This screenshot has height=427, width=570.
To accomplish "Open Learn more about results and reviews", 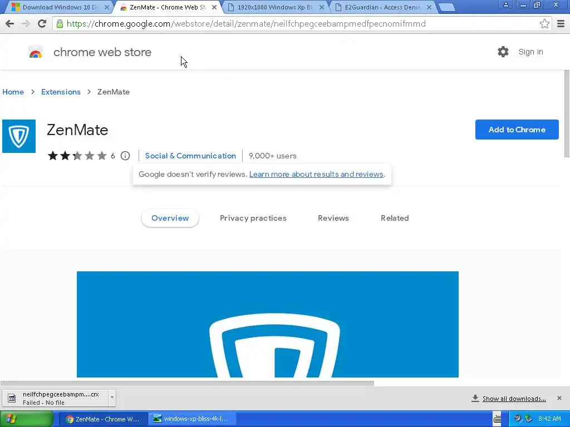I will [x=316, y=174].
